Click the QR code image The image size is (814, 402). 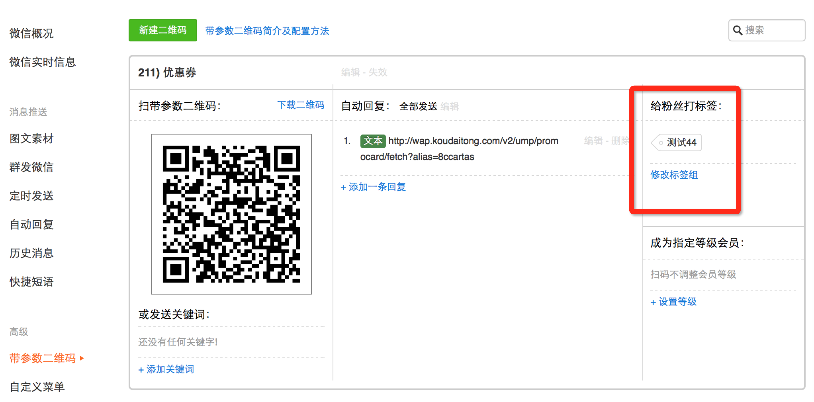click(x=231, y=214)
